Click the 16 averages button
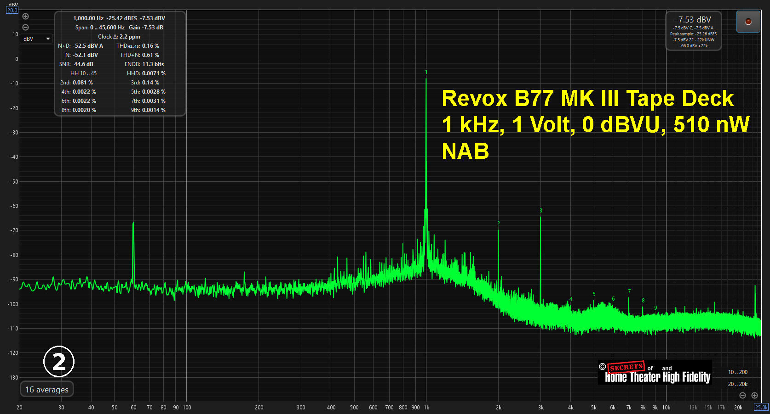 click(x=47, y=389)
